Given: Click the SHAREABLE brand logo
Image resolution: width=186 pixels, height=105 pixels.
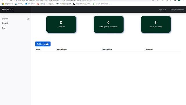Looking at the screenshot, I should point(7,10).
